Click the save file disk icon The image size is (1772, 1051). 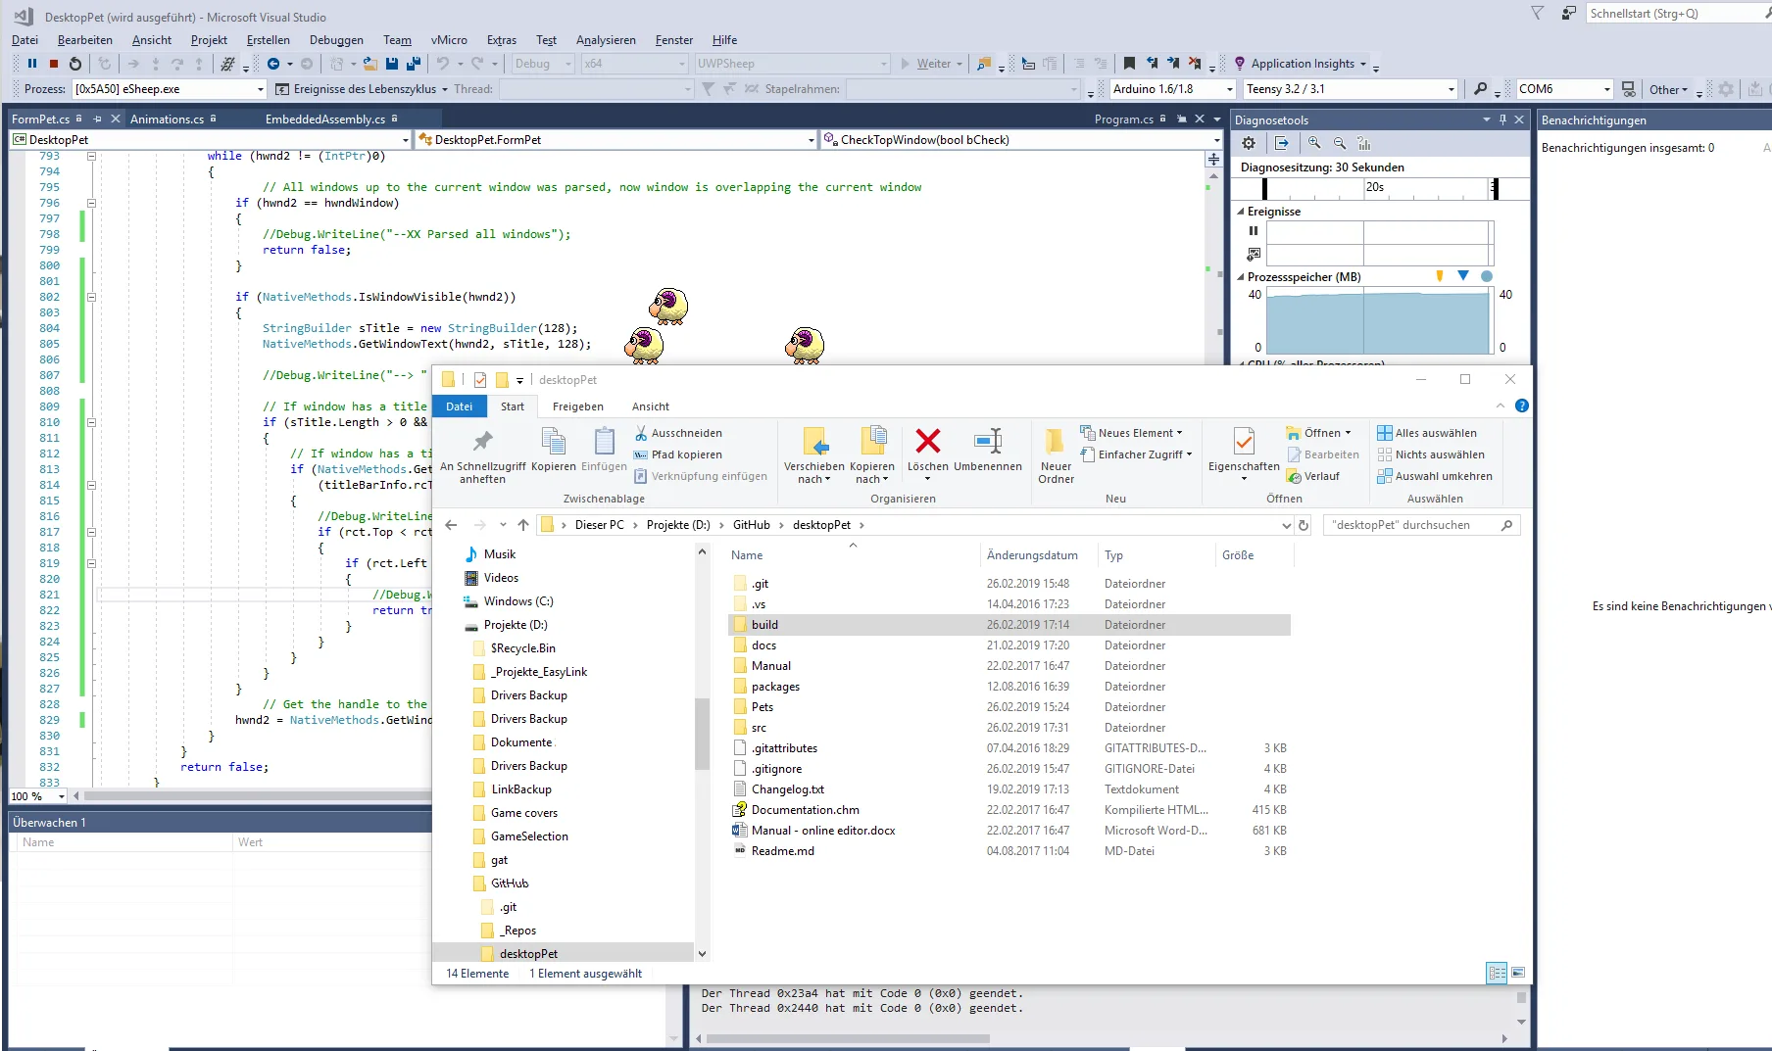pyautogui.click(x=392, y=64)
